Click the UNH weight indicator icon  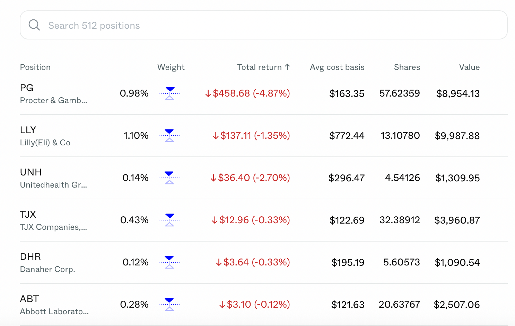169,178
